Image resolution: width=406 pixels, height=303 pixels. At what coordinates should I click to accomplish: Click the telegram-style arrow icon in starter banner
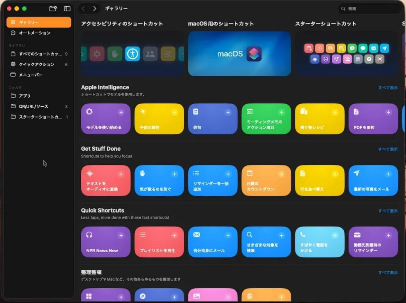click(x=385, y=48)
